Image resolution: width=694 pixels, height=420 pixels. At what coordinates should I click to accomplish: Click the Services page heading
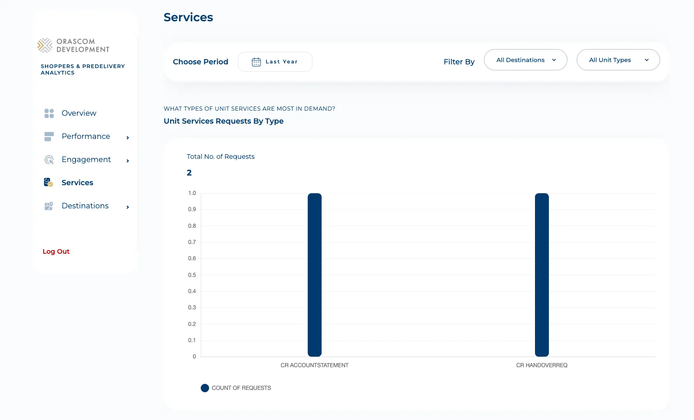coord(188,17)
